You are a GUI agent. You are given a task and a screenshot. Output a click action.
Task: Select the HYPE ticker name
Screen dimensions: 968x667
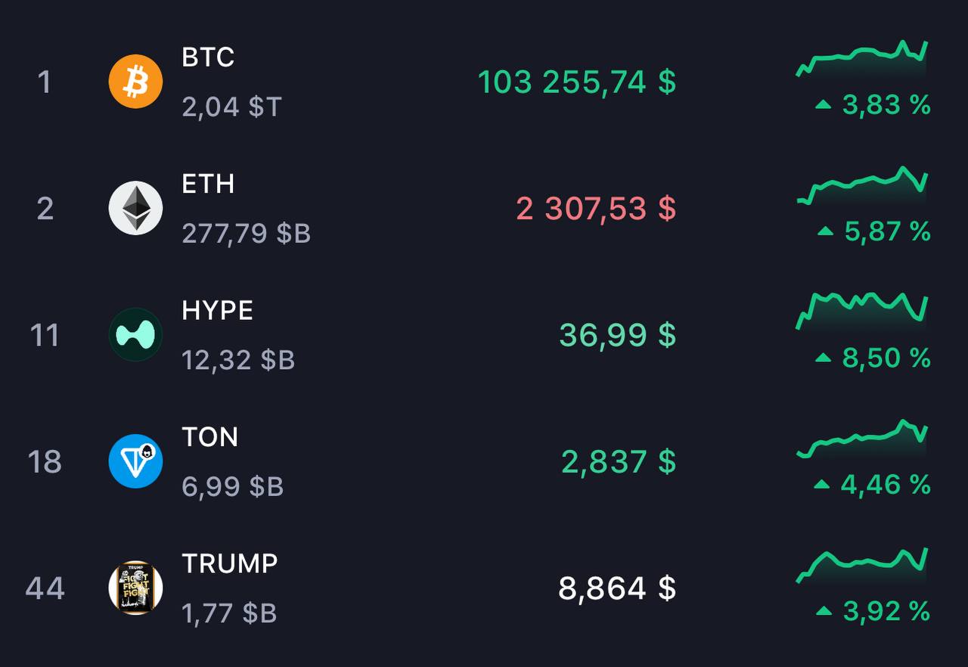218,310
